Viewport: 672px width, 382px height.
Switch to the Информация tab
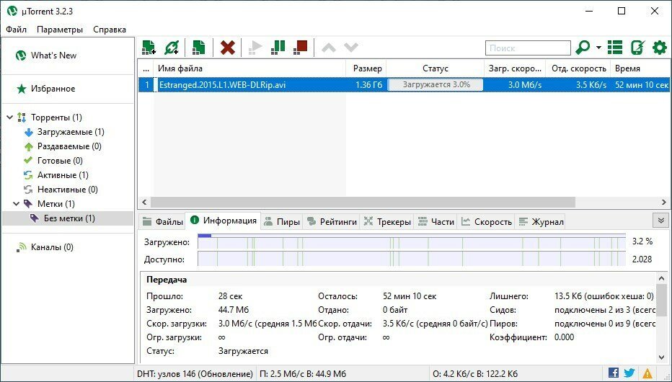(224, 221)
